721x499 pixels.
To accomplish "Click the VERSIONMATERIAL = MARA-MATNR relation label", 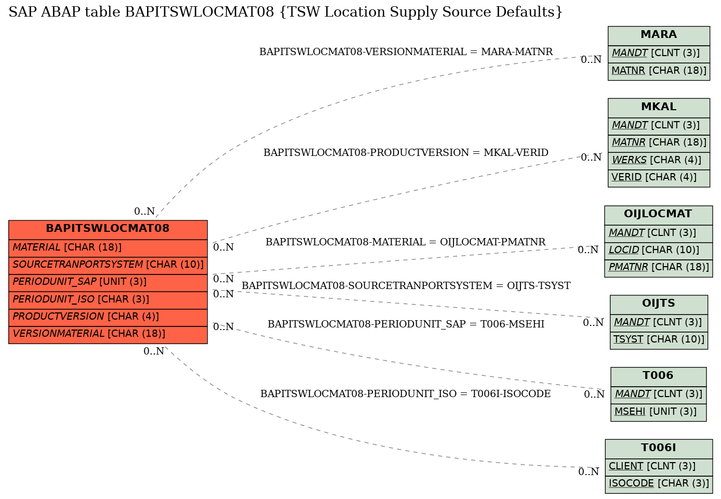I will (x=406, y=52).
